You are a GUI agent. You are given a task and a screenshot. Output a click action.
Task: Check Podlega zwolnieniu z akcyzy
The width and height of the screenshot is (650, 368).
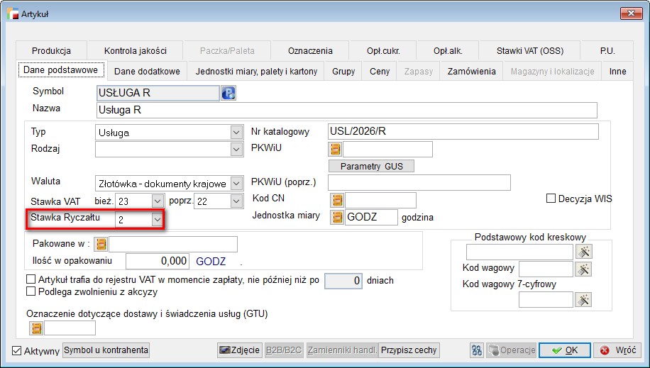31,291
